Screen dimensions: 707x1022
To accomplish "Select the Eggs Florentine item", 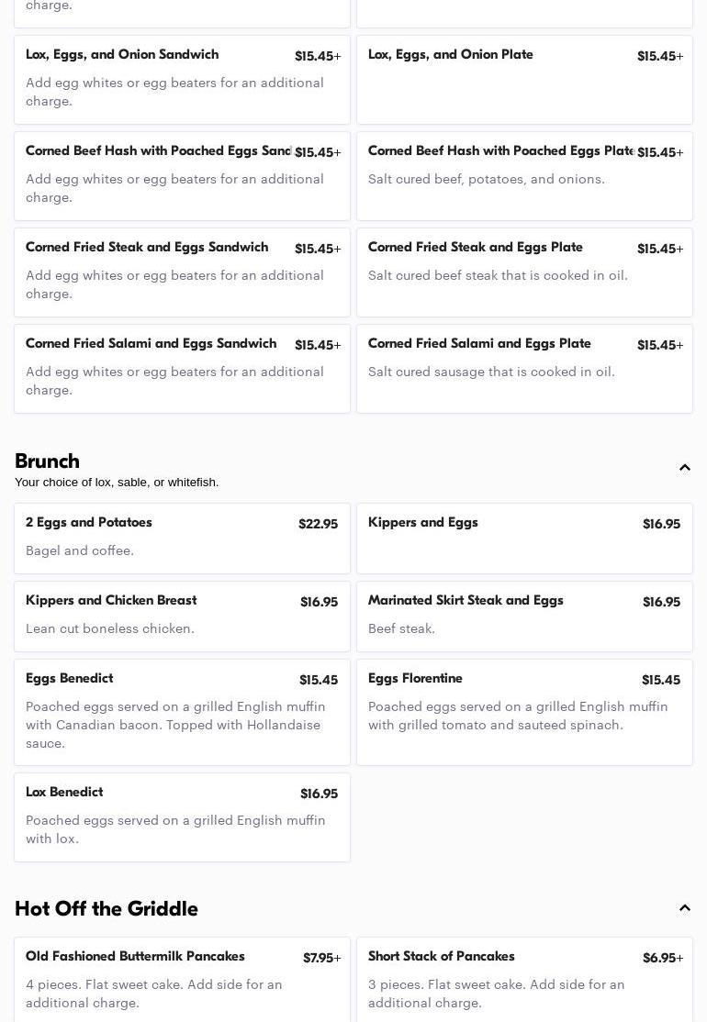I will pyautogui.click(x=524, y=711).
